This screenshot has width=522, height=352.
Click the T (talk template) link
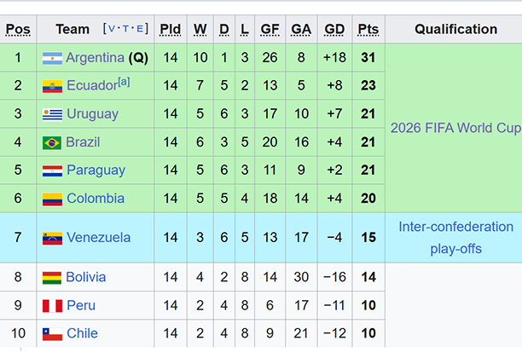(125, 29)
